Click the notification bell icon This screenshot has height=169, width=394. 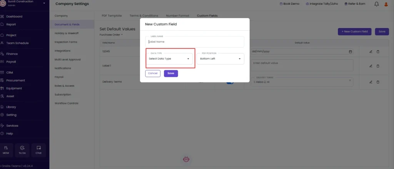coord(376,4)
